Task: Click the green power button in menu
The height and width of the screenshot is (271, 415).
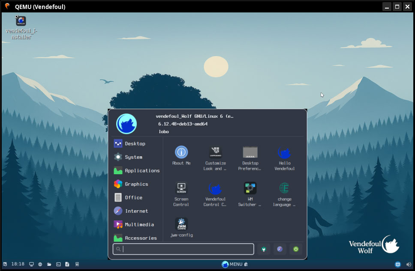Action: [x=296, y=249]
